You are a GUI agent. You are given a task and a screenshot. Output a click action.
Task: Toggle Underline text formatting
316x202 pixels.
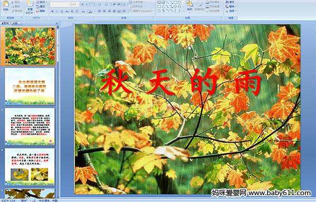(62, 12)
